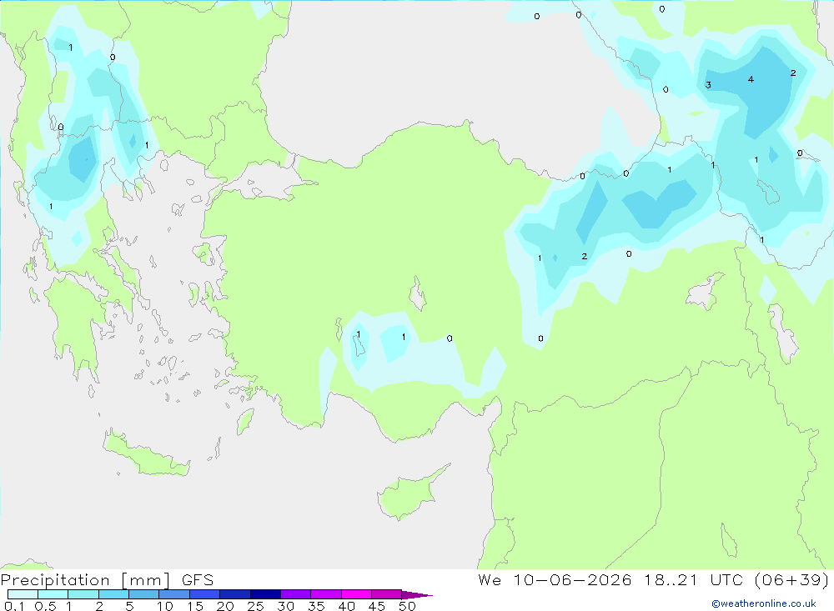Click the precipitation value "3" on the map

[708, 85]
